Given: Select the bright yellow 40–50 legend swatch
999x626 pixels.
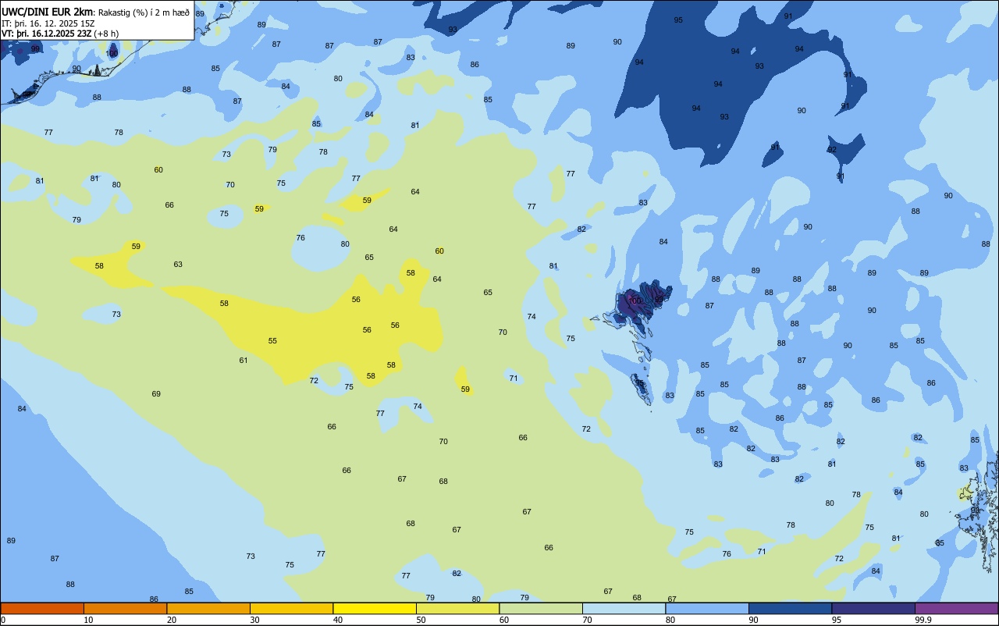Looking at the screenshot, I should coord(375,608).
